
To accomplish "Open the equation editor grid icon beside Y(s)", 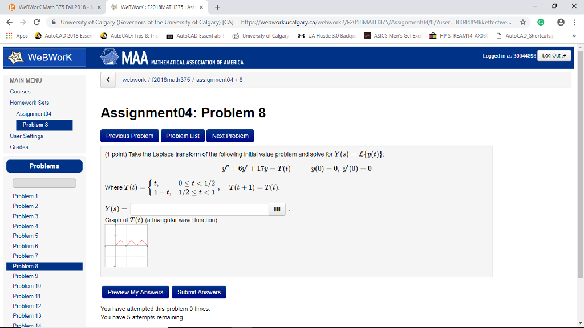I will click(277, 209).
